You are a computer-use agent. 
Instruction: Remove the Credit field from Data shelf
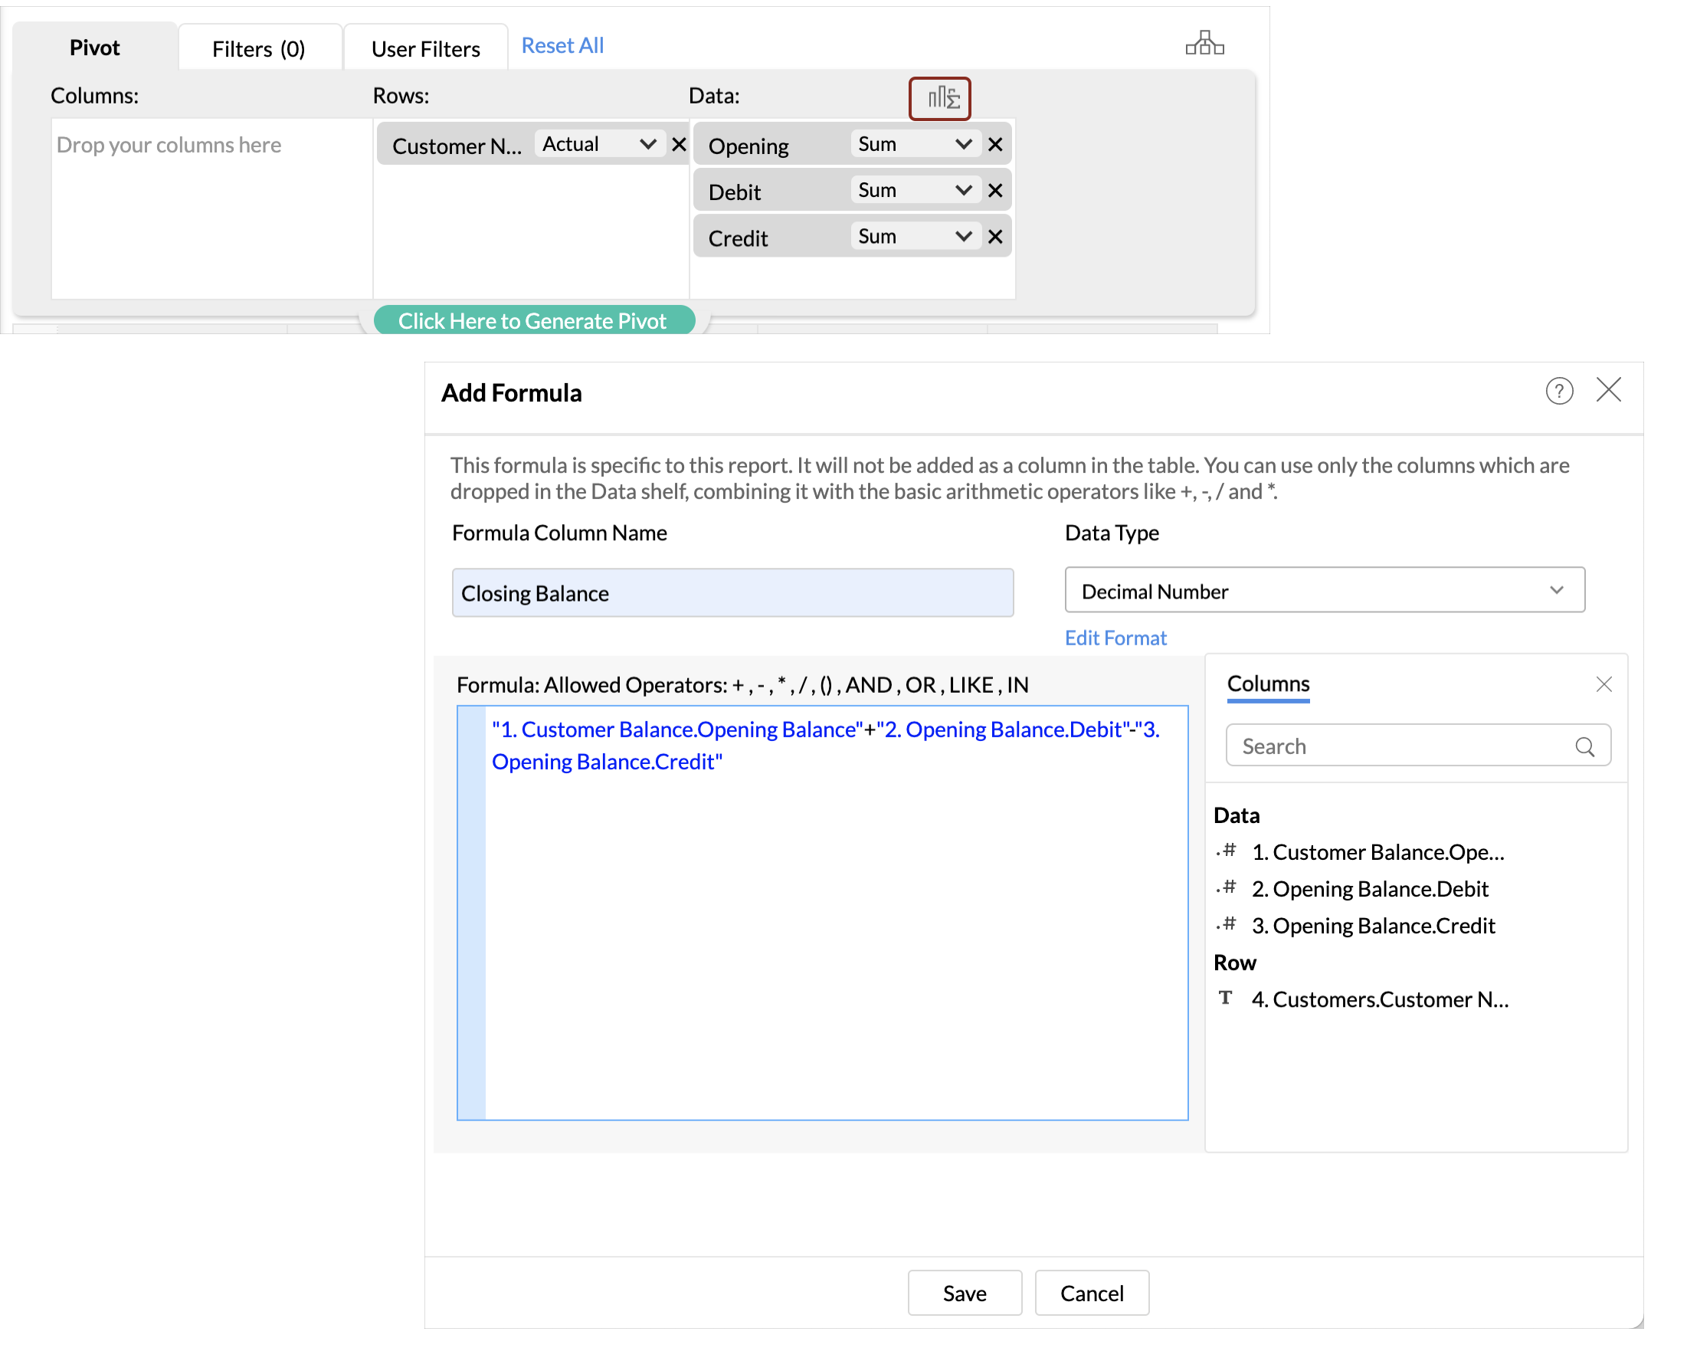(995, 237)
